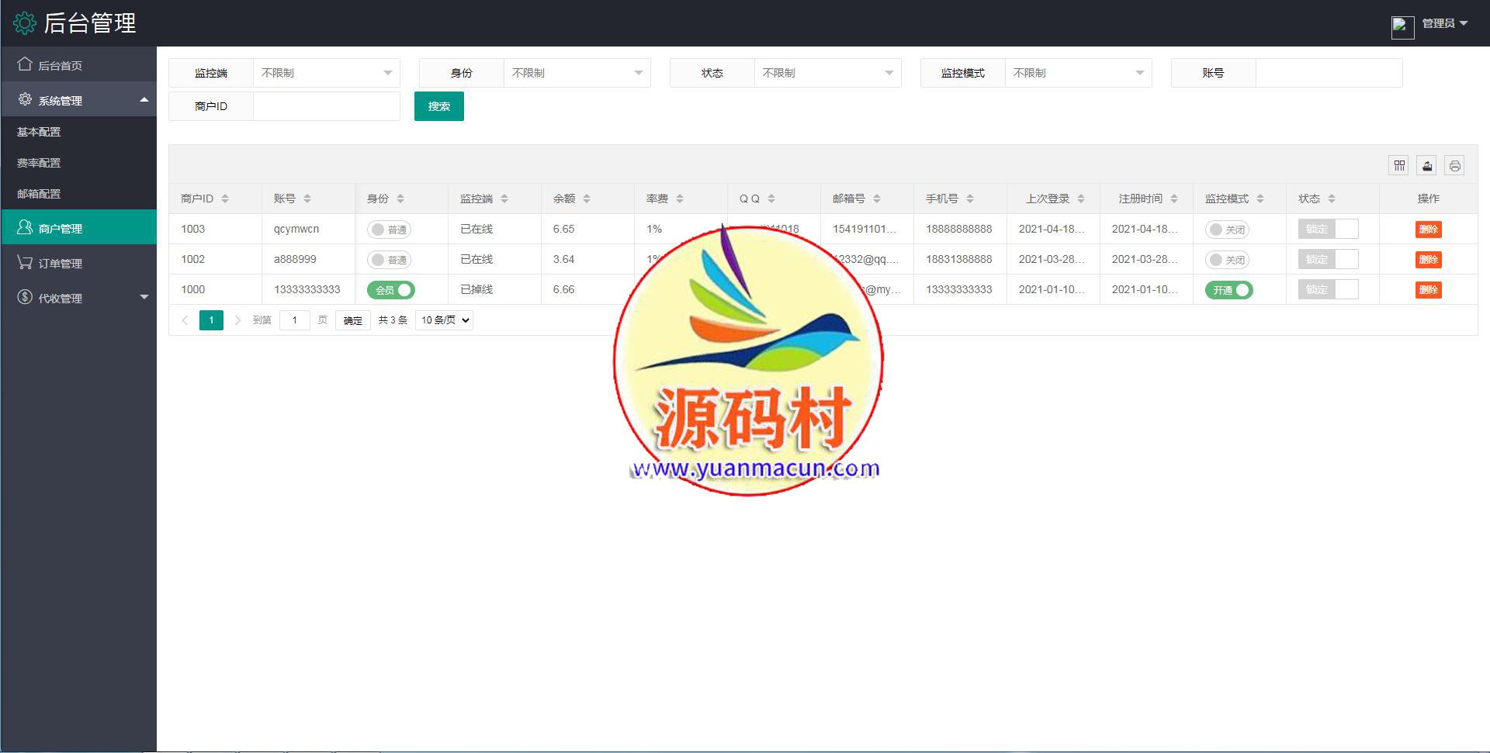Open the 监控端 filter dropdown

pyautogui.click(x=326, y=73)
